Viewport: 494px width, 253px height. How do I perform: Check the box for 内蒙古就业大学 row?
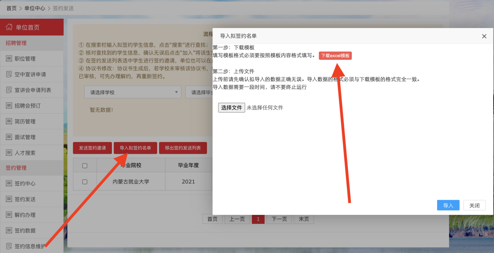click(x=85, y=182)
